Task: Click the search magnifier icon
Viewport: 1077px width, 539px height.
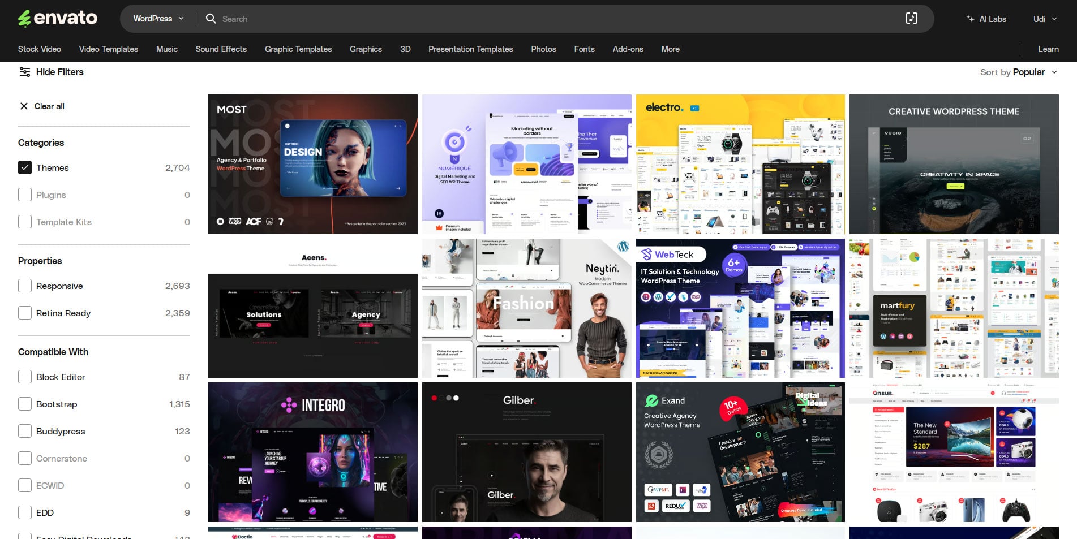Action: pos(211,19)
